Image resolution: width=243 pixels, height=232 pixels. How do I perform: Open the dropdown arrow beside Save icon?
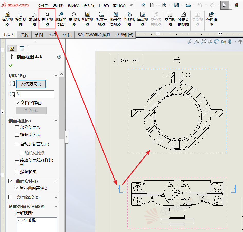(x=182, y=5)
